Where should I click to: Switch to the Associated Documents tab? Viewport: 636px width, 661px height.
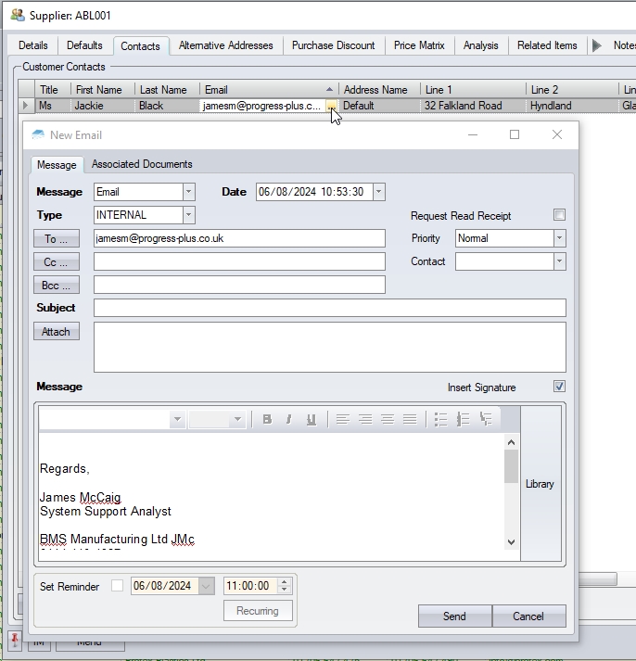[142, 164]
